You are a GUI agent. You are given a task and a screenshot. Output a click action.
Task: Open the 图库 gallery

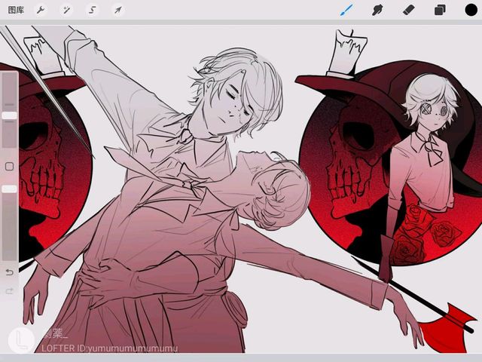point(16,10)
